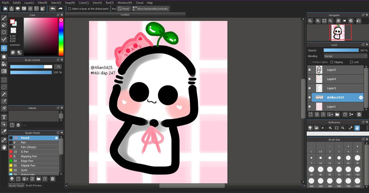Choose brush size 100 preset
The height and width of the screenshot is (193, 369).
[348, 171]
